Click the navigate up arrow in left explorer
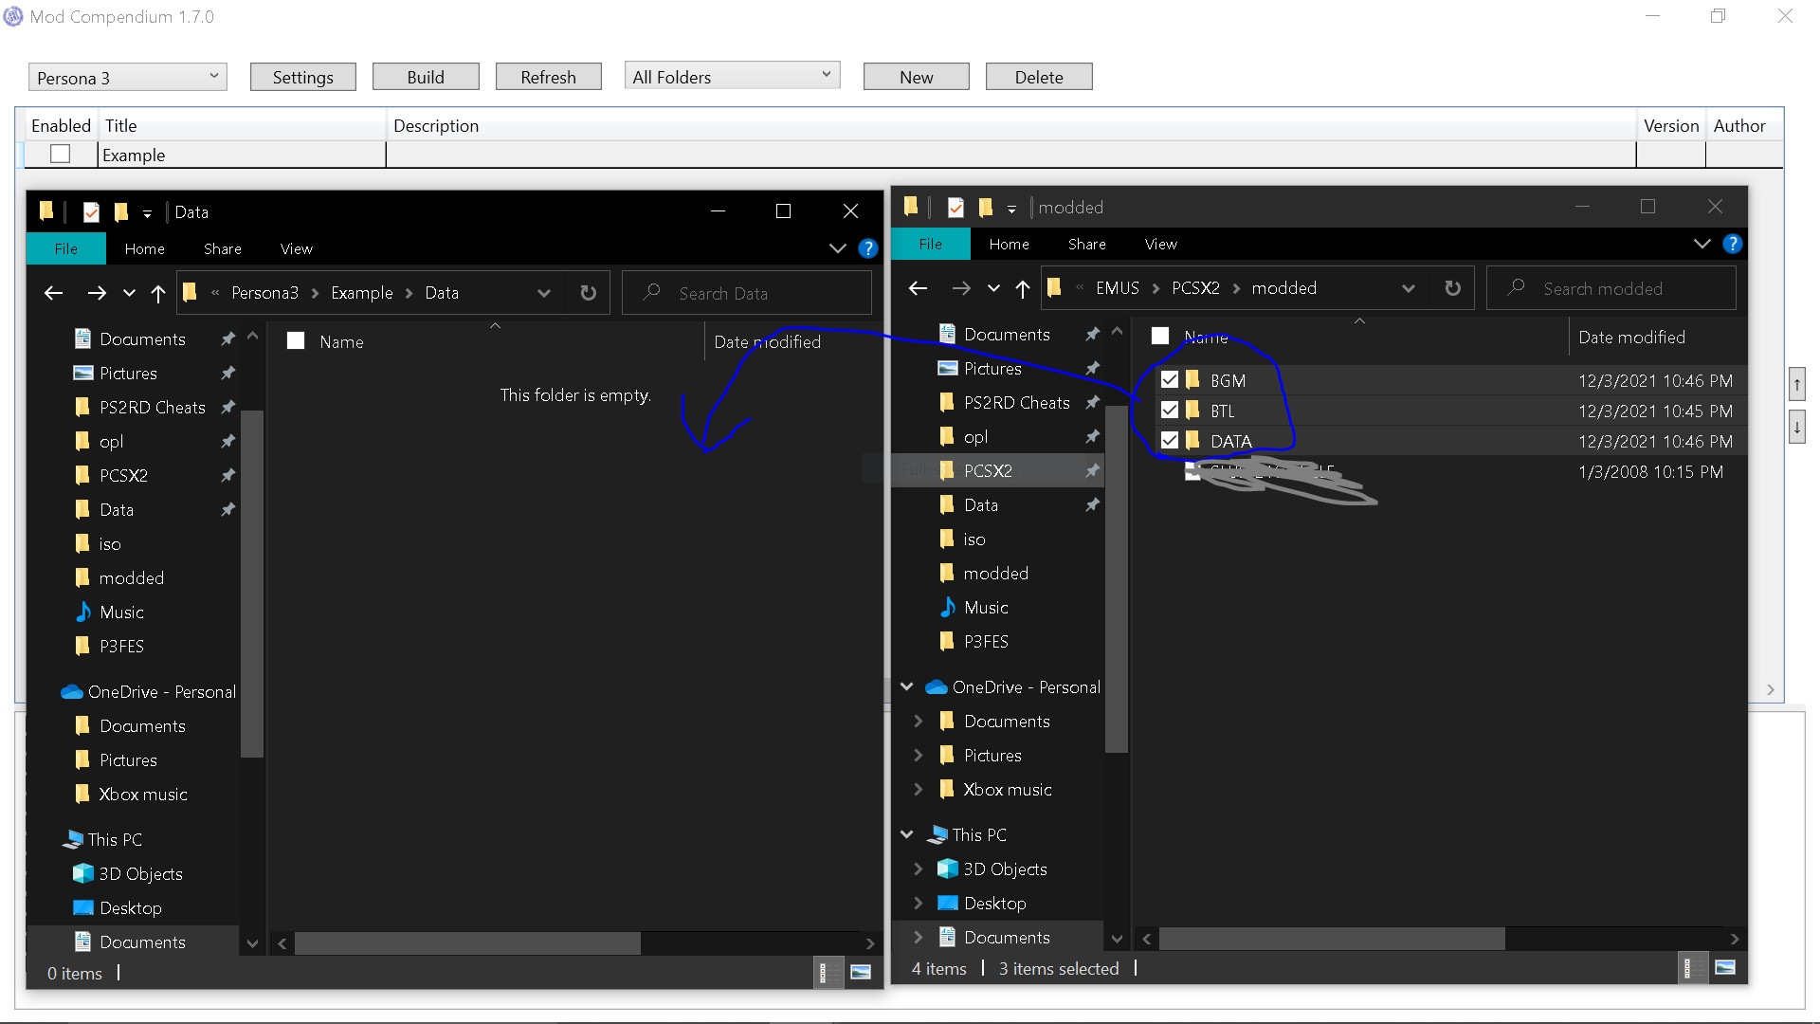This screenshot has width=1820, height=1024. [x=160, y=293]
